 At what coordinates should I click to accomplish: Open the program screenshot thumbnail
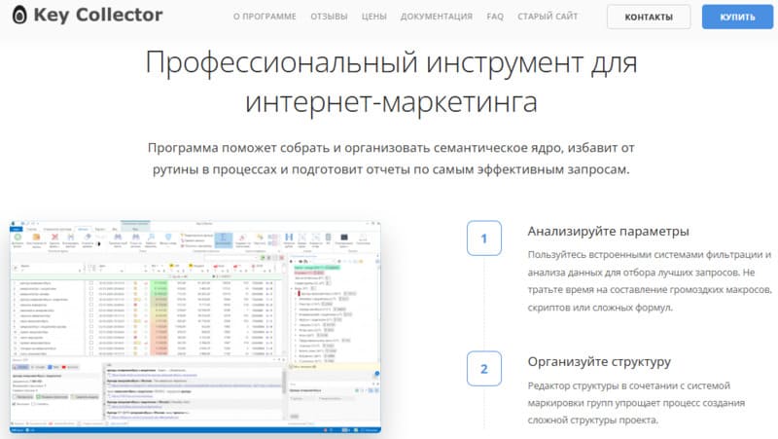click(195, 327)
